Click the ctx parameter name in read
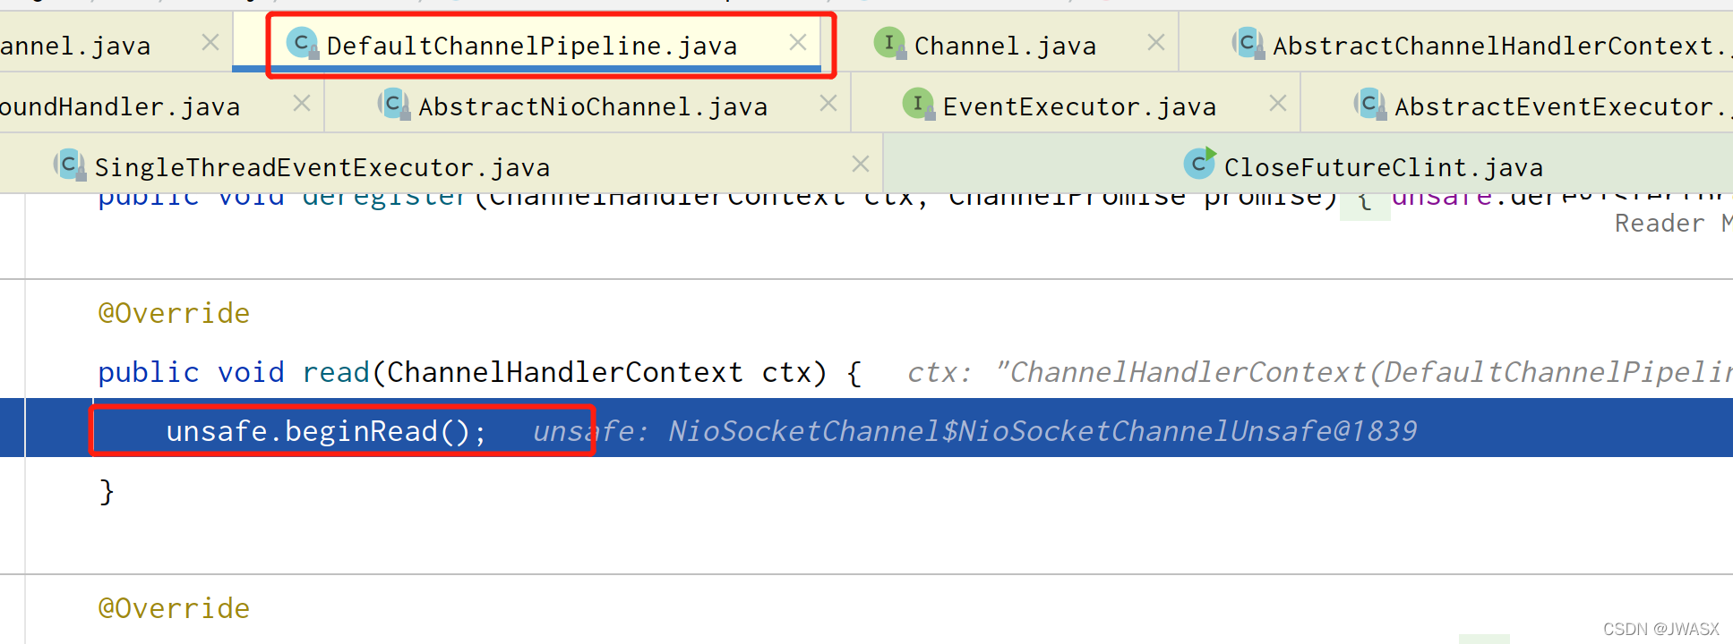This screenshot has width=1733, height=644. point(786,372)
